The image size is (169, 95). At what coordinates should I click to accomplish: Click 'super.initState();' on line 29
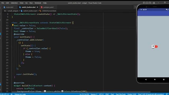pyautogui.click(x=26, y=74)
